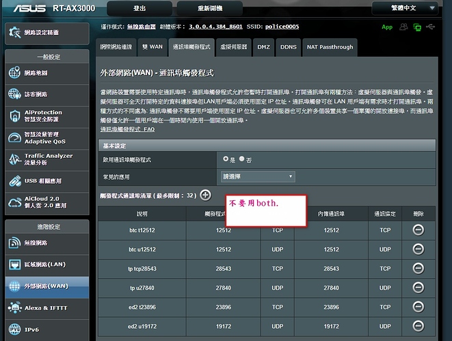Open the operation mode link
This screenshot has width=452, height=341.
tap(142, 27)
